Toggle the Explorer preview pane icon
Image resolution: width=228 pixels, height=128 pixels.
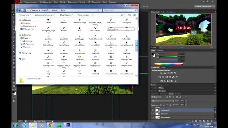129,15
